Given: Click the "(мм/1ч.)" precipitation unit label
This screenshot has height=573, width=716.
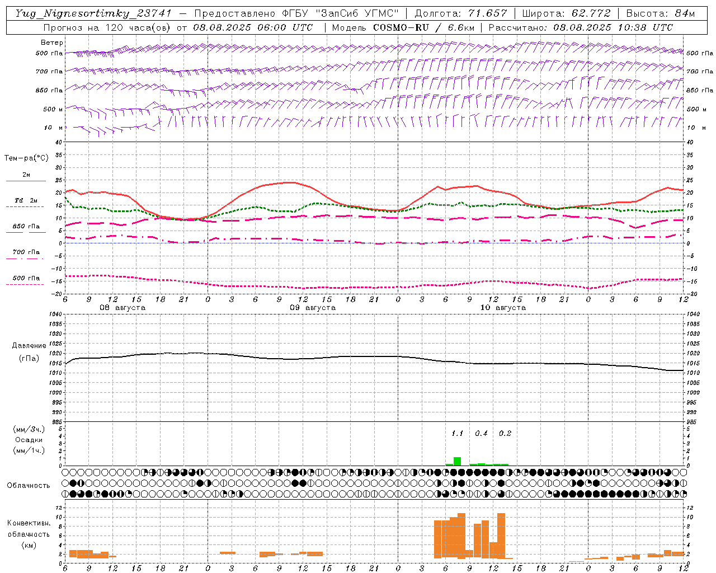Looking at the screenshot, I should (x=29, y=450).
